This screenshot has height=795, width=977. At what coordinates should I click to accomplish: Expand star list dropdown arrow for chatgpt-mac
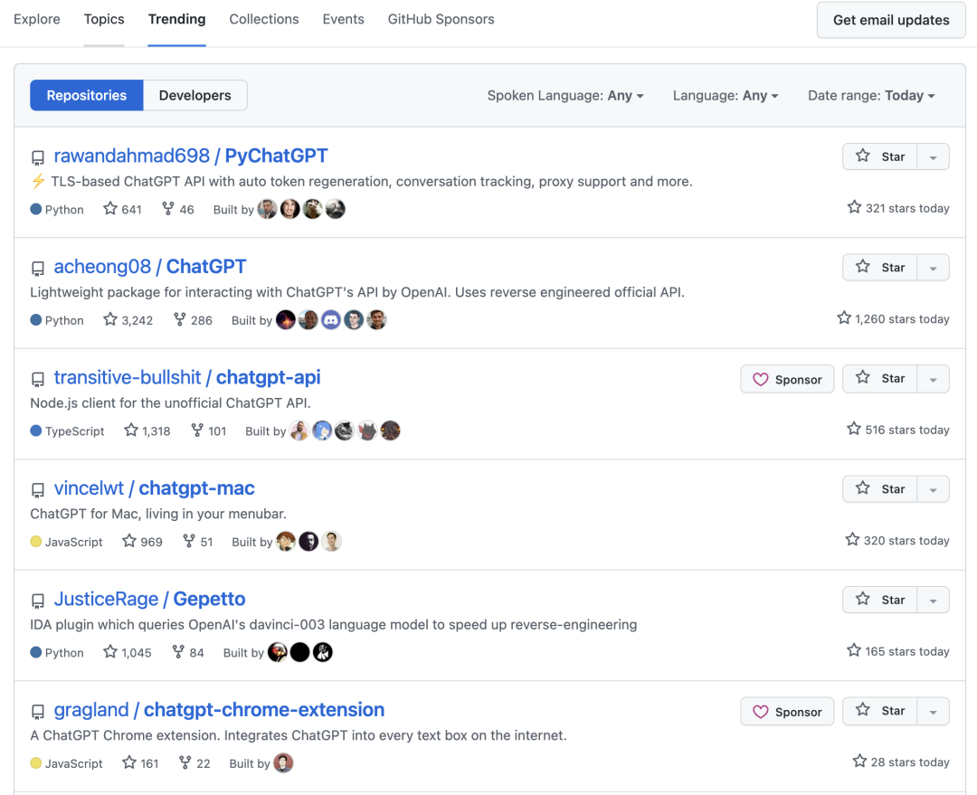(934, 489)
